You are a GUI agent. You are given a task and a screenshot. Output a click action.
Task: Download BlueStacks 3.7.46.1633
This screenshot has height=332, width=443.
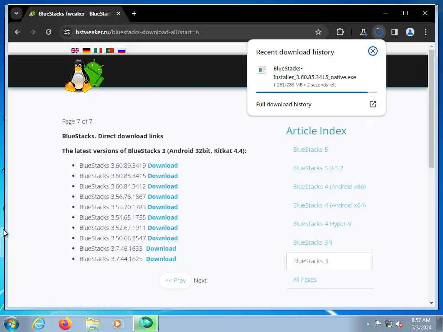pos(161,249)
